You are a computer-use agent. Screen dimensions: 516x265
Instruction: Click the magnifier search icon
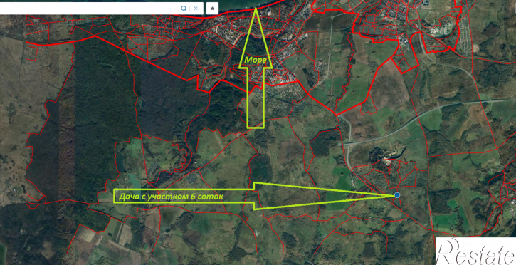tap(184, 9)
